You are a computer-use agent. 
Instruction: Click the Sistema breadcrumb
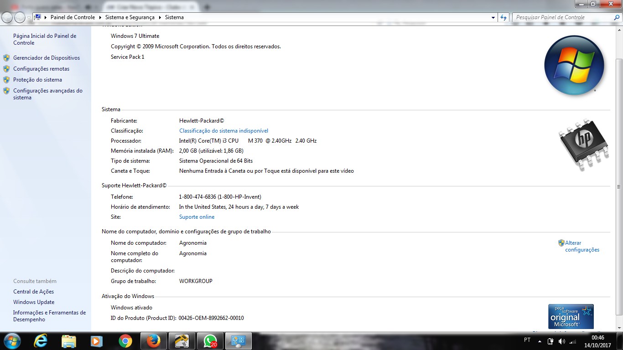pos(174,17)
